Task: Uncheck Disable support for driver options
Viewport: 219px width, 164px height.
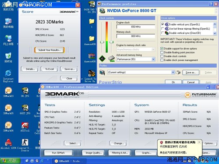Action: (162, 49)
